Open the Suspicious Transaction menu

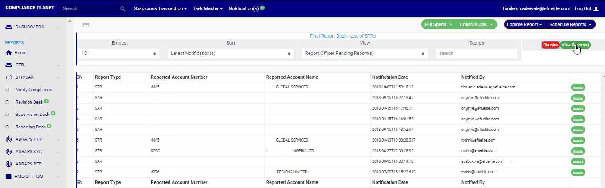160,8
